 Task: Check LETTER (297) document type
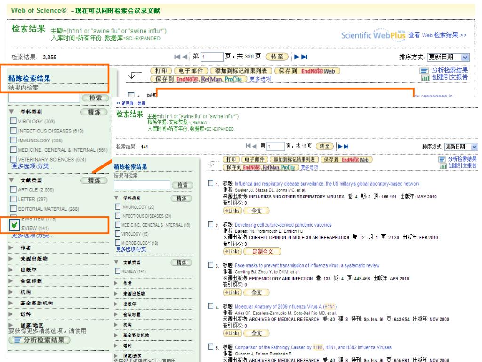pos(13,198)
